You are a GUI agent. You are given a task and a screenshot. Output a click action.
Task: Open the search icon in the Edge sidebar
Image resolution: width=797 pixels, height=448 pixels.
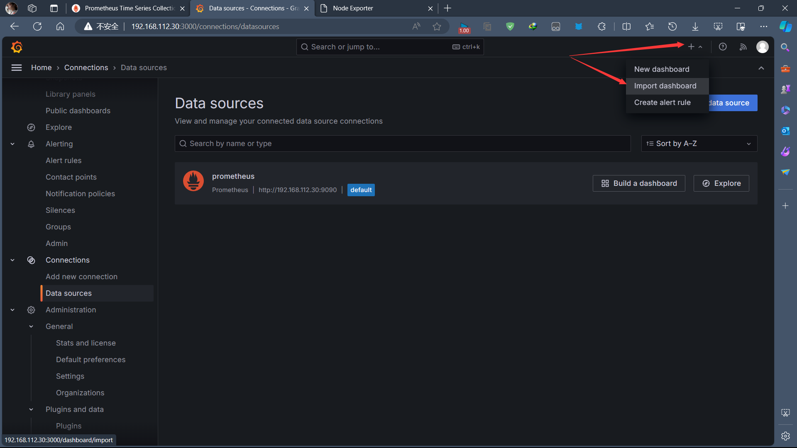click(785, 47)
